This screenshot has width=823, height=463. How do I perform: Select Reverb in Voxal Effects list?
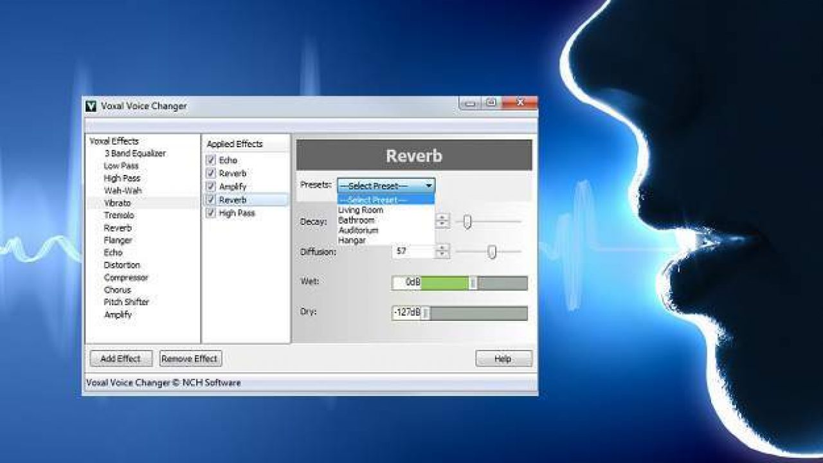(118, 228)
